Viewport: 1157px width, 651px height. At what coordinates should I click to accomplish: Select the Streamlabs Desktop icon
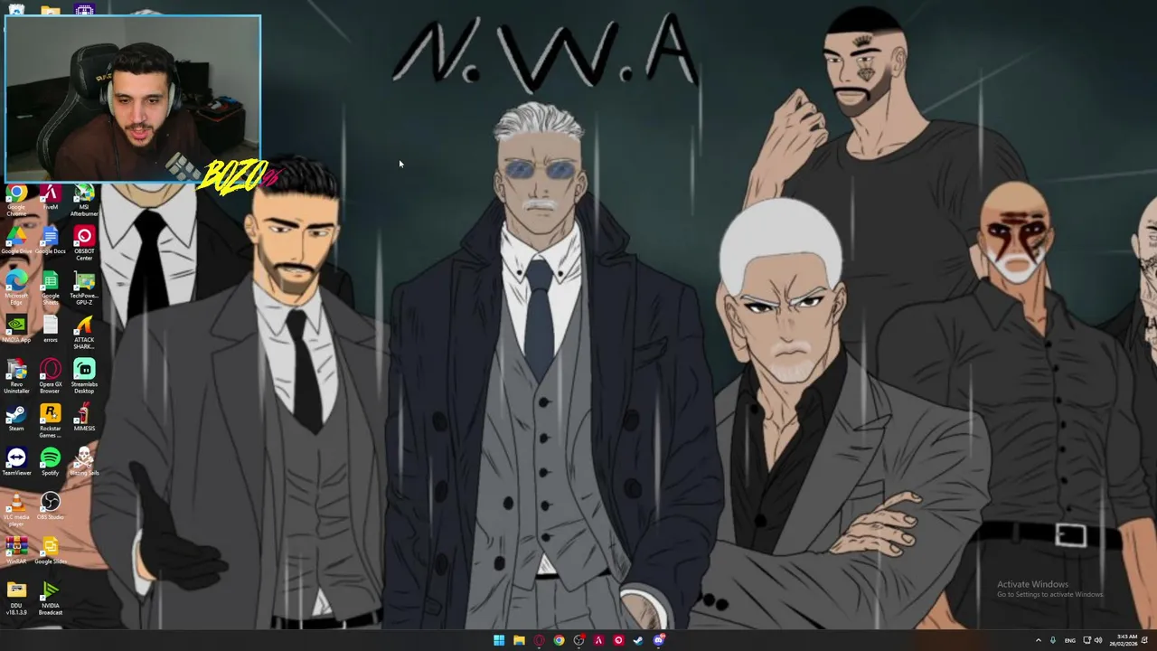pos(84,376)
